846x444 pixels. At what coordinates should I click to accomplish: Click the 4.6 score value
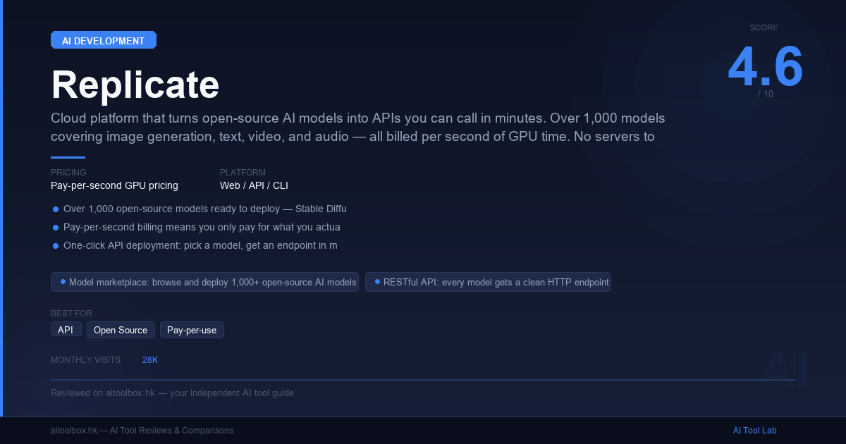(x=765, y=68)
